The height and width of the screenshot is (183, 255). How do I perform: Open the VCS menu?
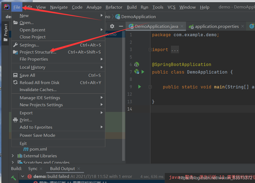click(x=171, y=7)
